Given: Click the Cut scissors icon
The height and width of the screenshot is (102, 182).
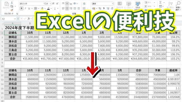Looking at the screenshot, I should 12,3.
